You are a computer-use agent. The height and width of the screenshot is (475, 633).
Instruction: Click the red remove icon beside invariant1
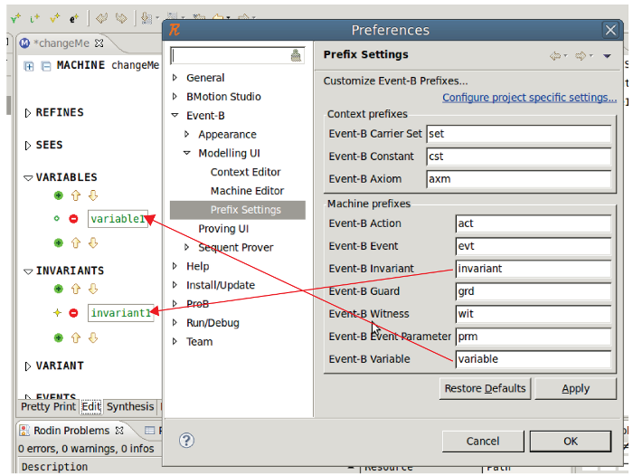tap(74, 313)
